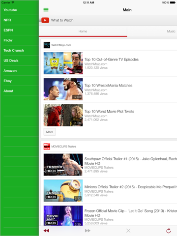This screenshot has height=236, width=177.
Task: Open Southpaw Official Trailer #1 title
Action: pyautogui.click(x=131, y=161)
